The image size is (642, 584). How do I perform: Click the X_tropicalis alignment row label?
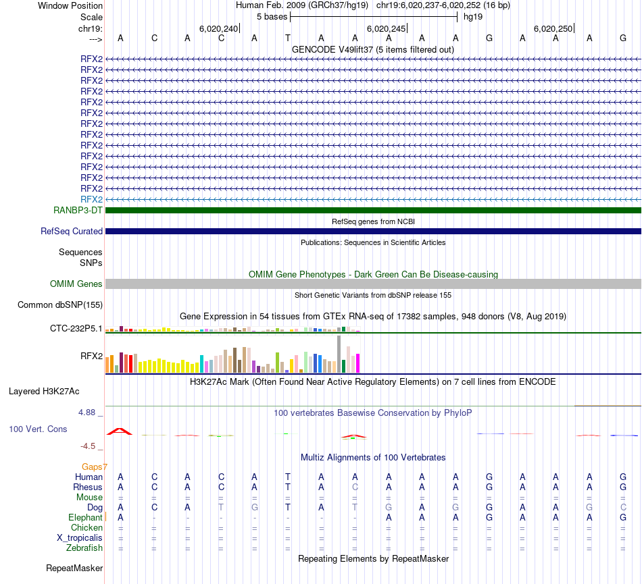click(80, 538)
